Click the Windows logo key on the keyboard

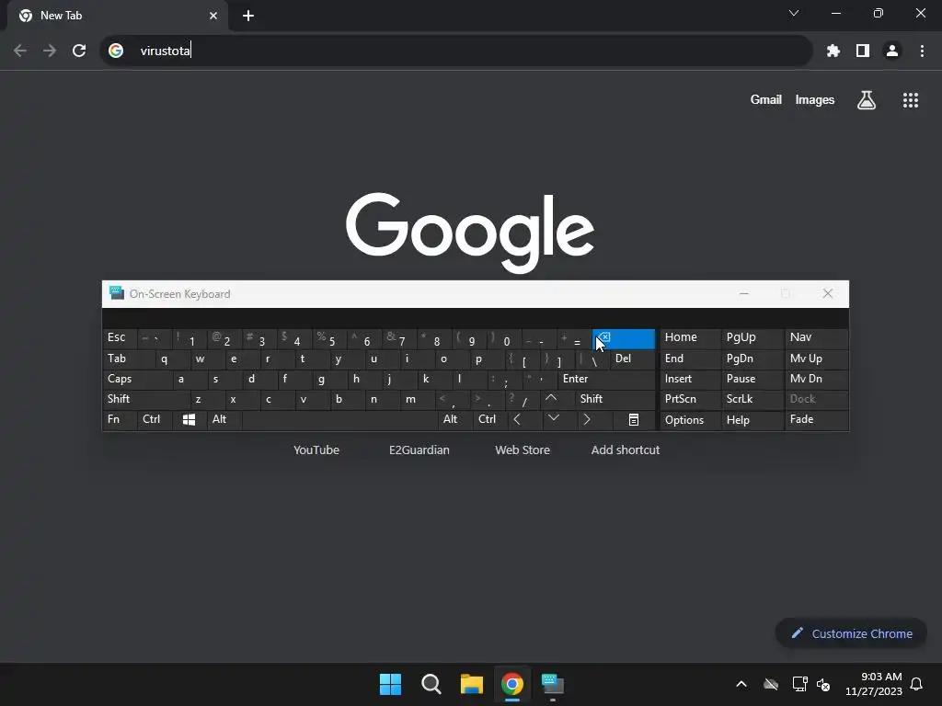pos(189,419)
